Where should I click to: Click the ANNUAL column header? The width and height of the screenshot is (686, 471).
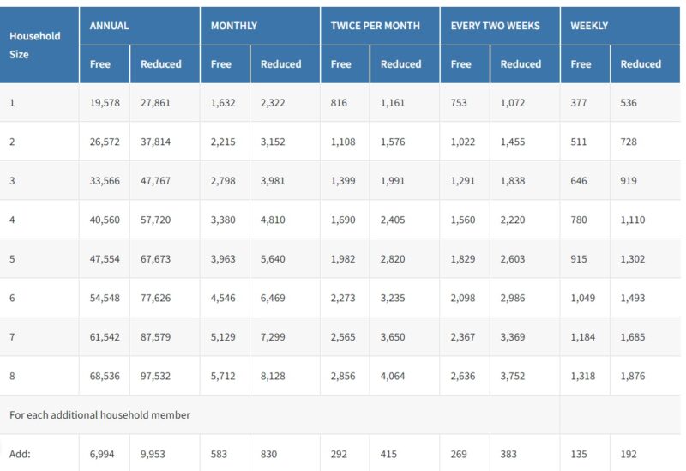110,26
